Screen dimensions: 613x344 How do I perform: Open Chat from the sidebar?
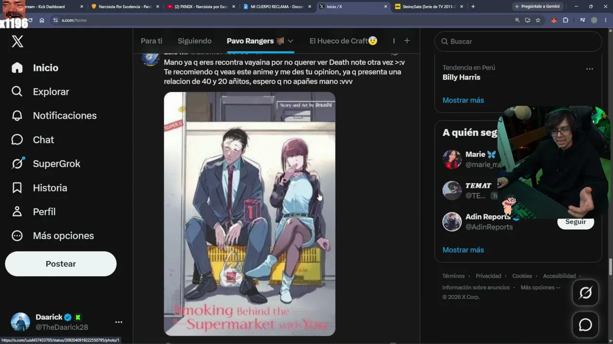[x=33, y=140]
